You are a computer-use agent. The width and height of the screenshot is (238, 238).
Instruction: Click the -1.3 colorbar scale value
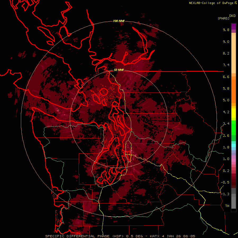225,194
